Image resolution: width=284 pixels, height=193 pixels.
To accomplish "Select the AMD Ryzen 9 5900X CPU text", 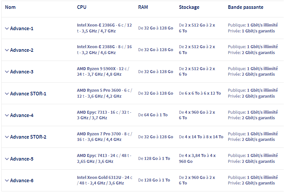I will click(96, 69).
